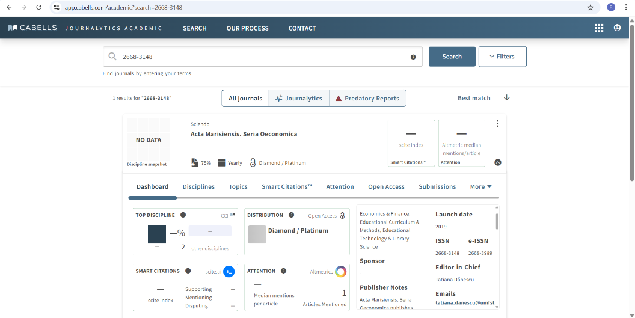Collapse the journal card with round chevron

tap(498, 162)
